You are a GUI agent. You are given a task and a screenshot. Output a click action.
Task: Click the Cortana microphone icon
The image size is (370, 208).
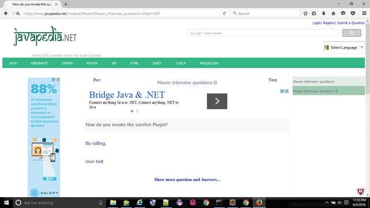pos(101,203)
